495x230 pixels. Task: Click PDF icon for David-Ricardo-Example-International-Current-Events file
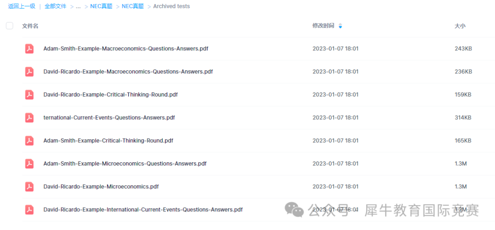click(x=29, y=209)
